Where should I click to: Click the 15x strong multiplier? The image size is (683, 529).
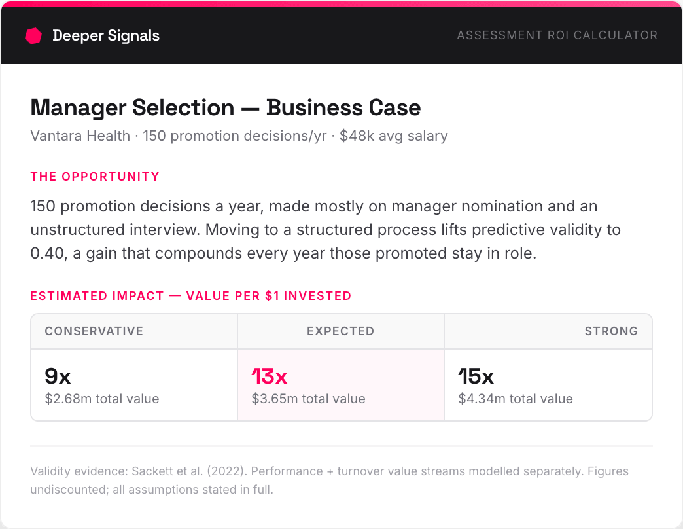click(x=476, y=376)
